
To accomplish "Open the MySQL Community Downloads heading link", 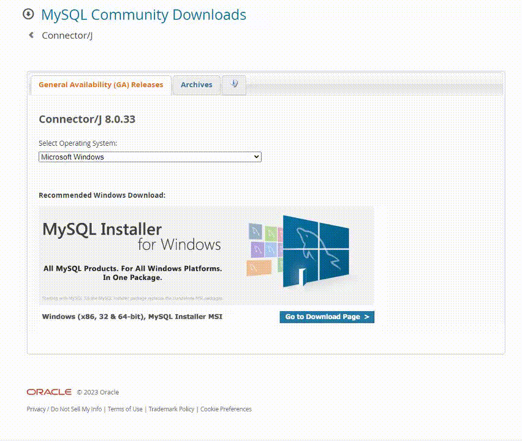I will (143, 15).
